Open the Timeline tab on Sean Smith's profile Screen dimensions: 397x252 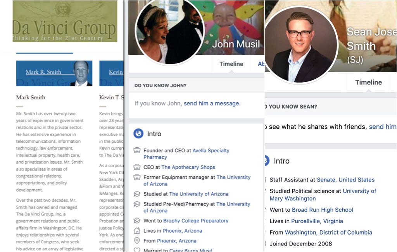point(368,82)
